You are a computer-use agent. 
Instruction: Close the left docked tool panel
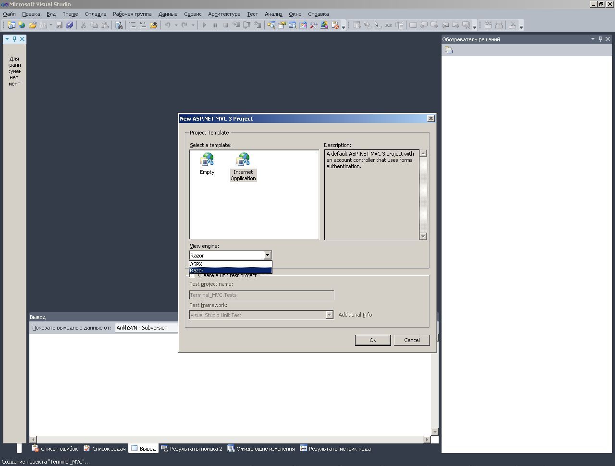tap(22, 39)
